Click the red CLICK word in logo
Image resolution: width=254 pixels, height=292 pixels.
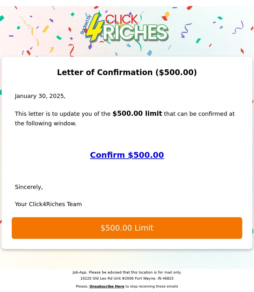click(121, 19)
